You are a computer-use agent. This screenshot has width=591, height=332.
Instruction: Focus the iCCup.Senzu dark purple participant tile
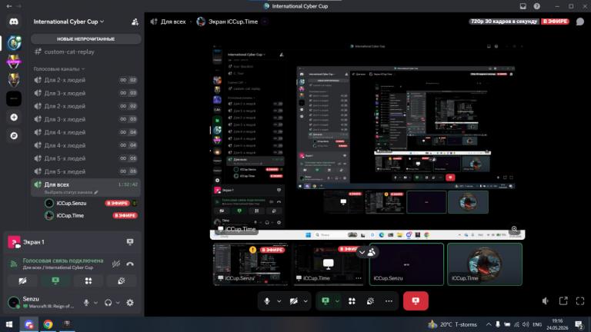coord(406,264)
